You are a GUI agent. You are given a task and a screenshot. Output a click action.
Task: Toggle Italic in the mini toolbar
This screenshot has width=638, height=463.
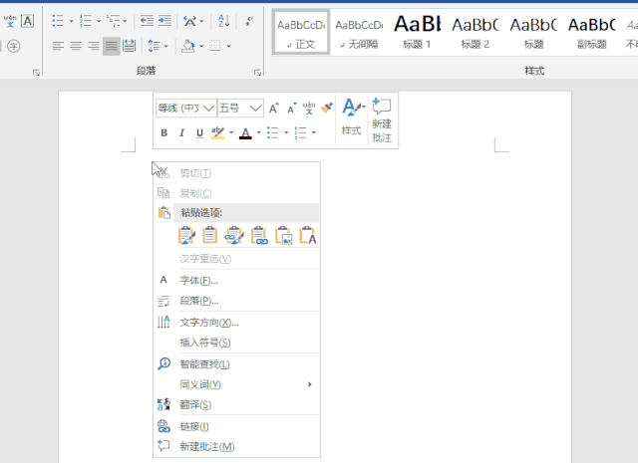point(181,132)
